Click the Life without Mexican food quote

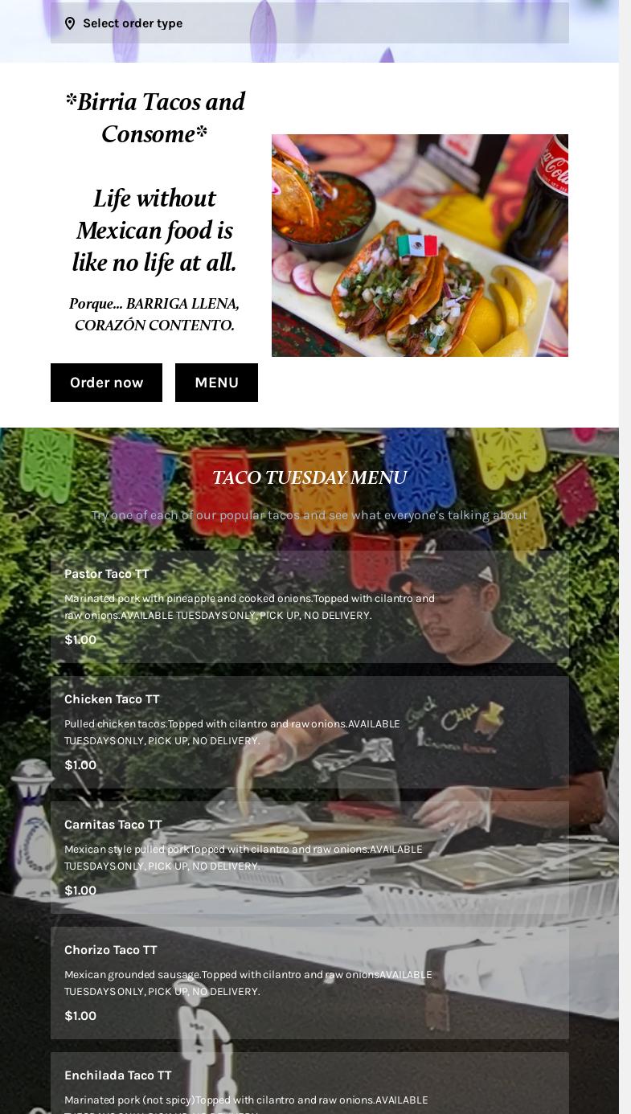[x=154, y=231]
